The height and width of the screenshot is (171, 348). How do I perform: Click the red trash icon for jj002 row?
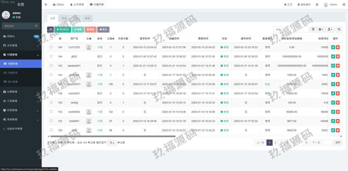[337, 56]
